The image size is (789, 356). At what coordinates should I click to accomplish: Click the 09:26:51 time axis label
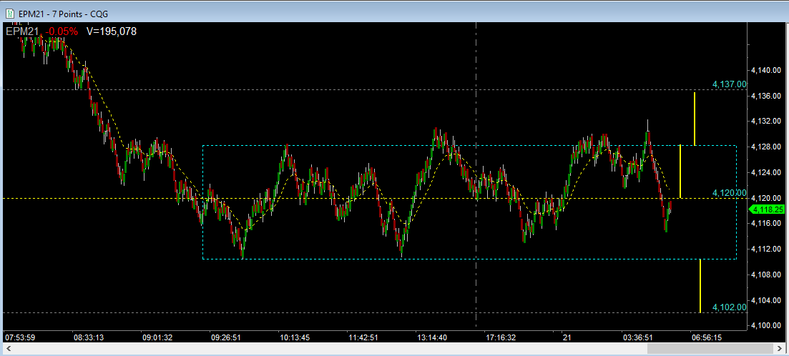coord(225,337)
